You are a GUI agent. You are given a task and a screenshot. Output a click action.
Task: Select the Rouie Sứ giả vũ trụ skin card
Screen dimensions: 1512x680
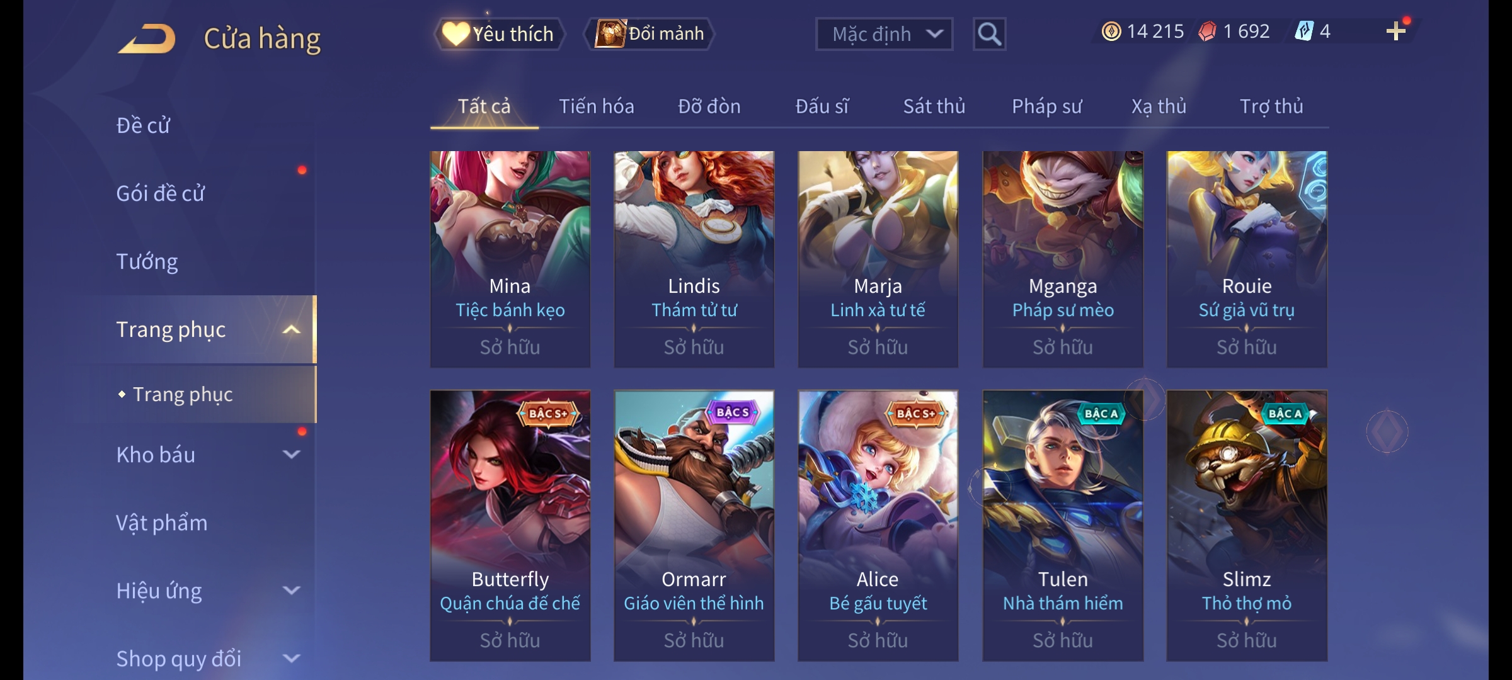pos(1247,259)
